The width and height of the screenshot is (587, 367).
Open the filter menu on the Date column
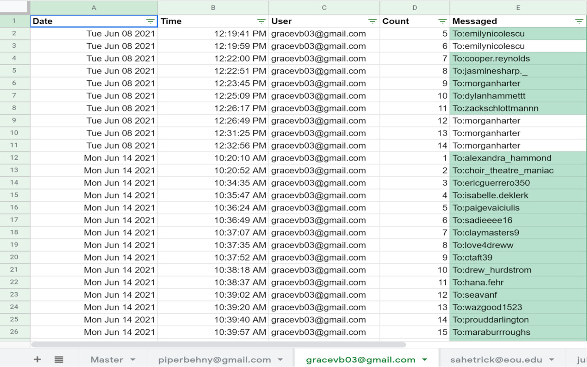click(x=150, y=21)
